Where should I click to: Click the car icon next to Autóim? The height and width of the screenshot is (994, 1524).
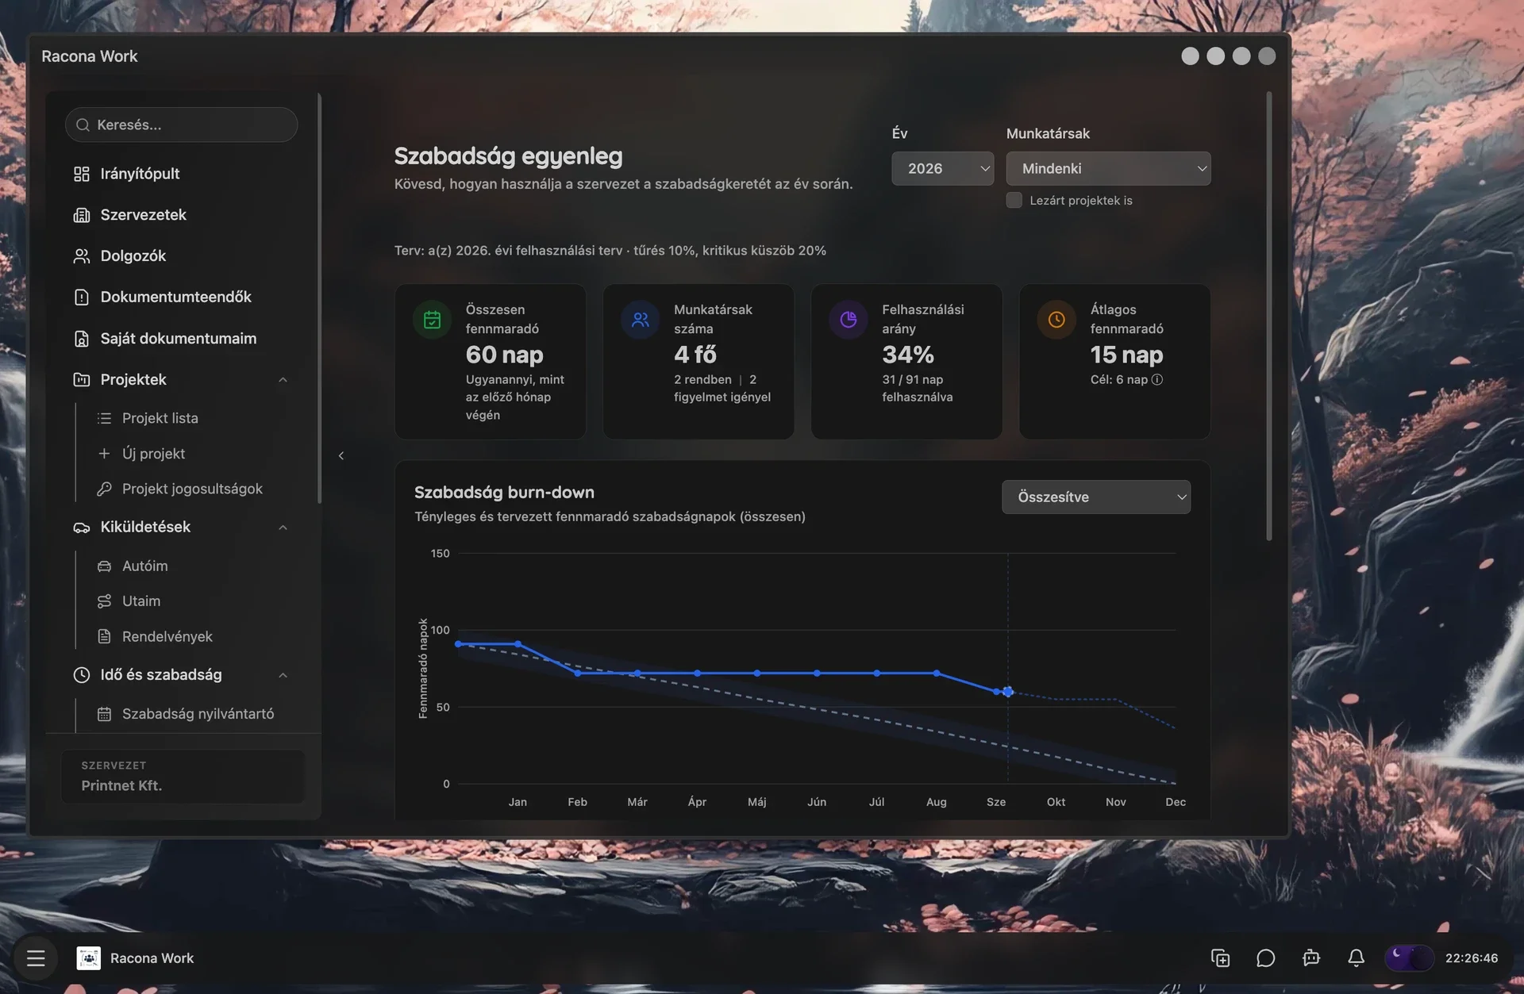click(x=104, y=566)
